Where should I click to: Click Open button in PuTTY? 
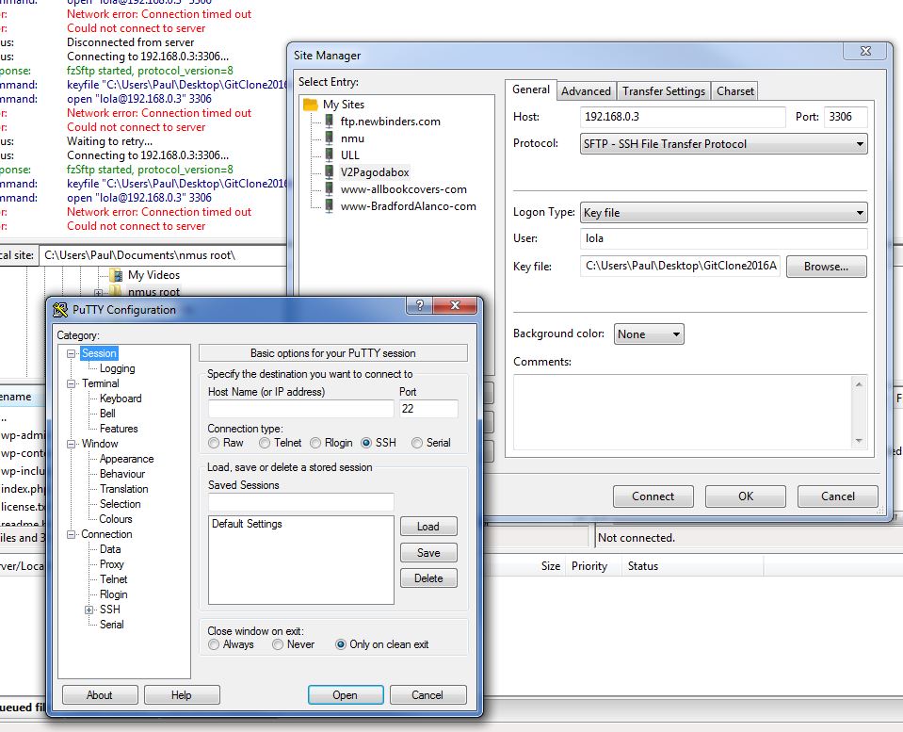(345, 695)
